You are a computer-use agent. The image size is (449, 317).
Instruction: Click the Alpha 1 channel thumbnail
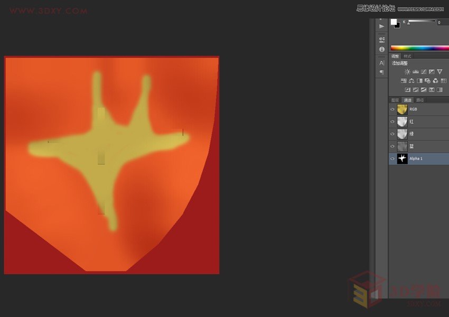[x=402, y=158]
